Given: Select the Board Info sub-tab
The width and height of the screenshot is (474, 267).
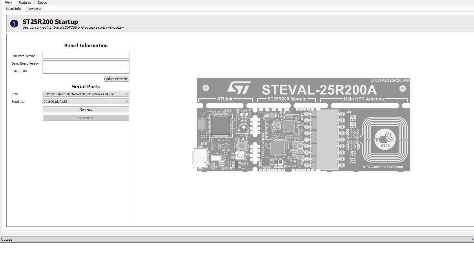Looking at the screenshot, I should coord(13,9).
